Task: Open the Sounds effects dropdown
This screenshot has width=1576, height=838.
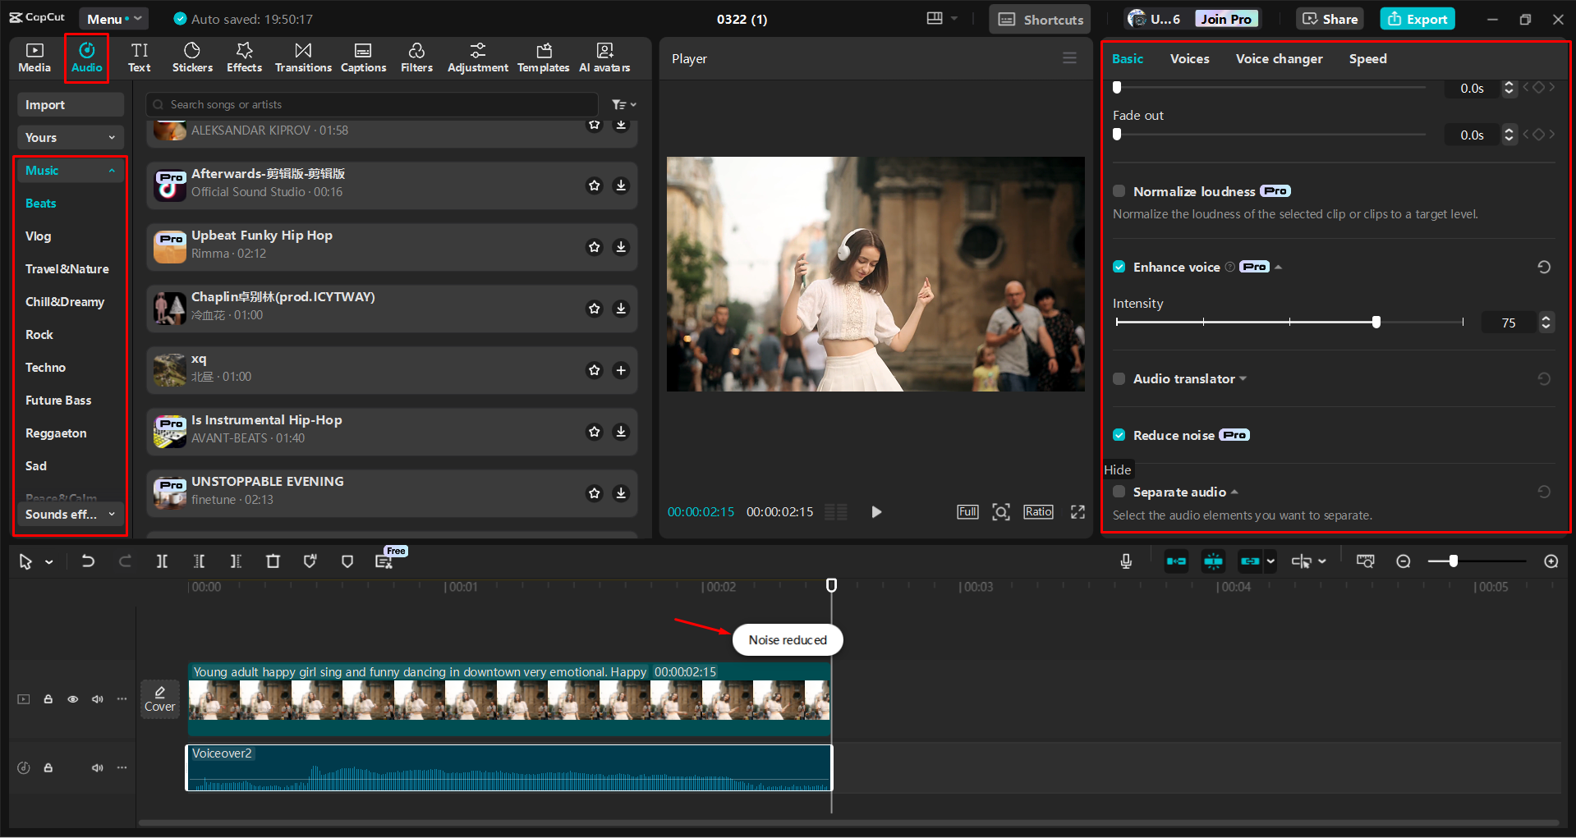Action: click(x=113, y=515)
